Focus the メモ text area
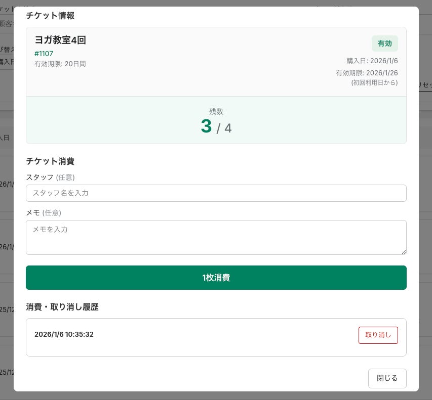432x400 pixels. (x=216, y=237)
